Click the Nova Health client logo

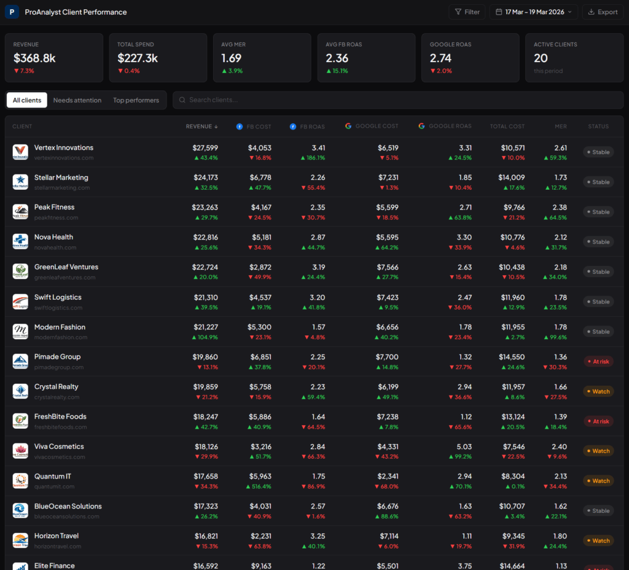(20, 242)
